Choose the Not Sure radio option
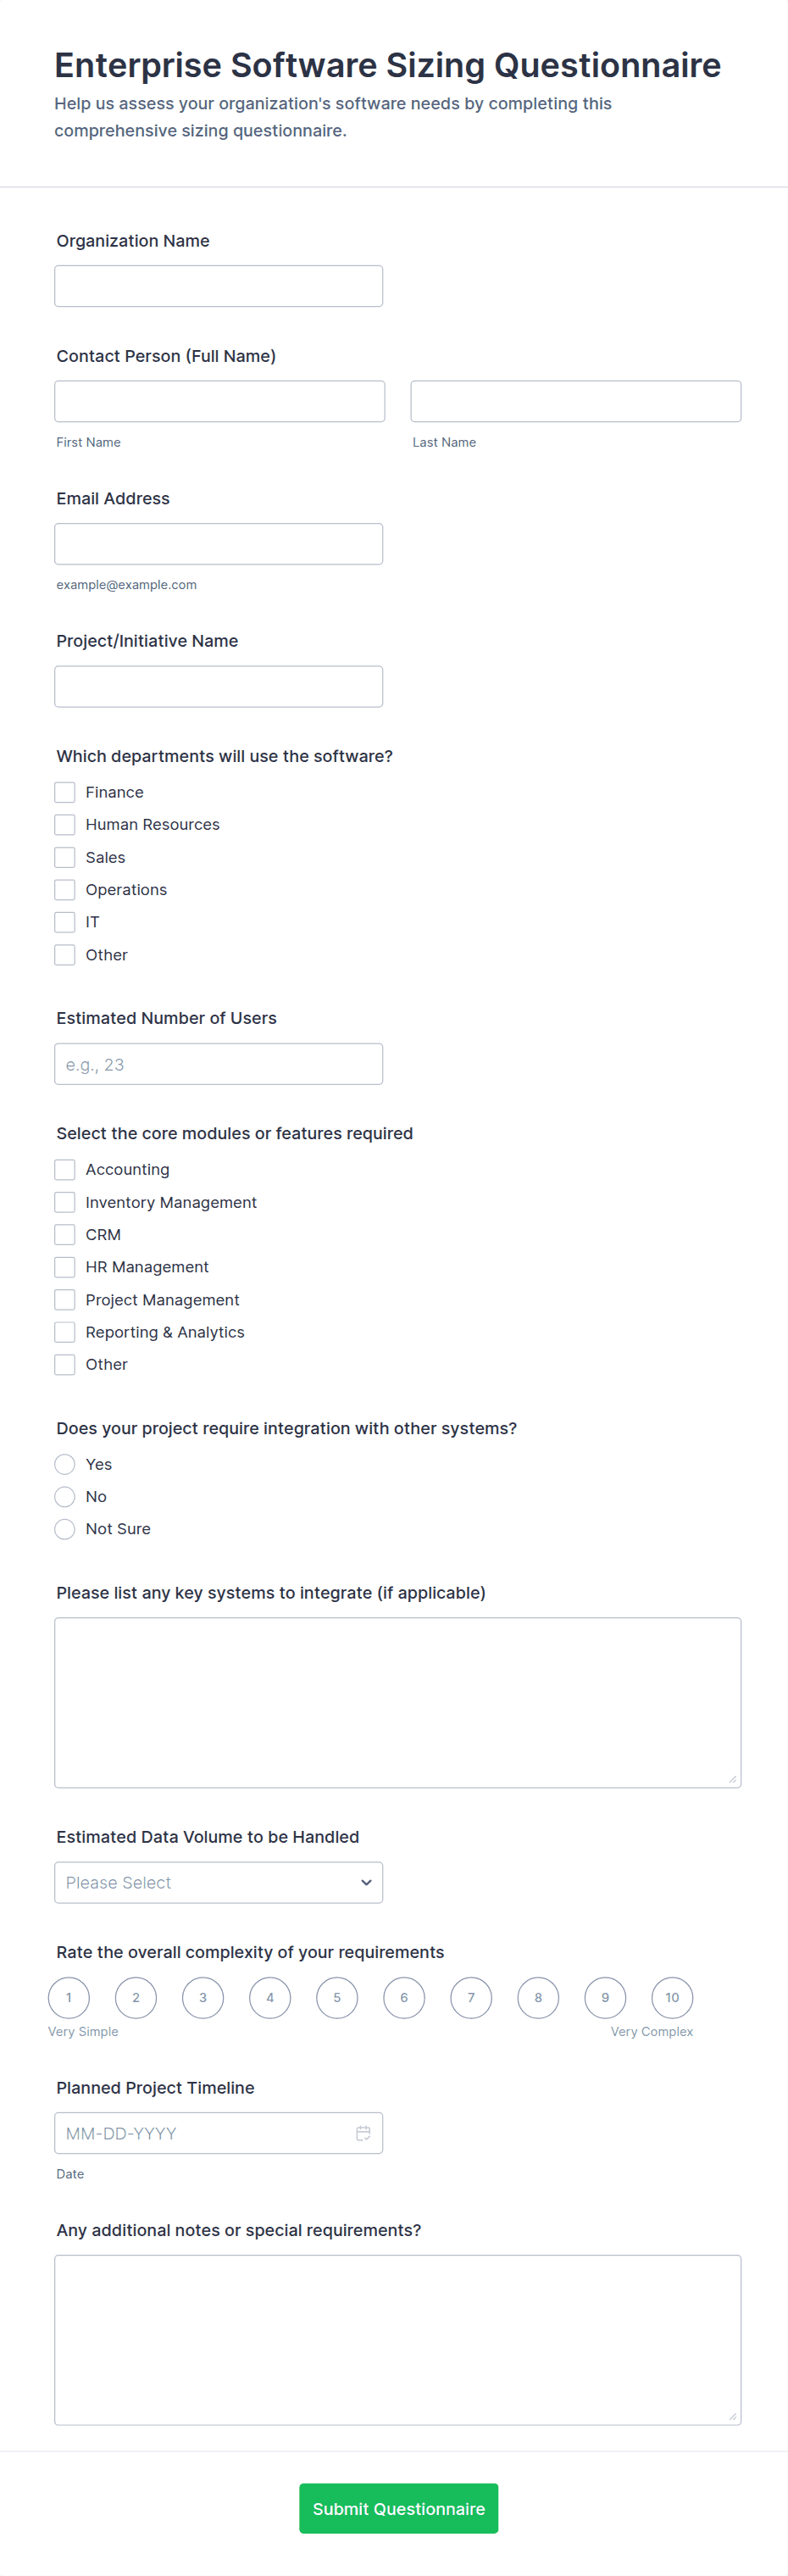The width and height of the screenshot is (788, 2576). click(x=65, y=1529)
